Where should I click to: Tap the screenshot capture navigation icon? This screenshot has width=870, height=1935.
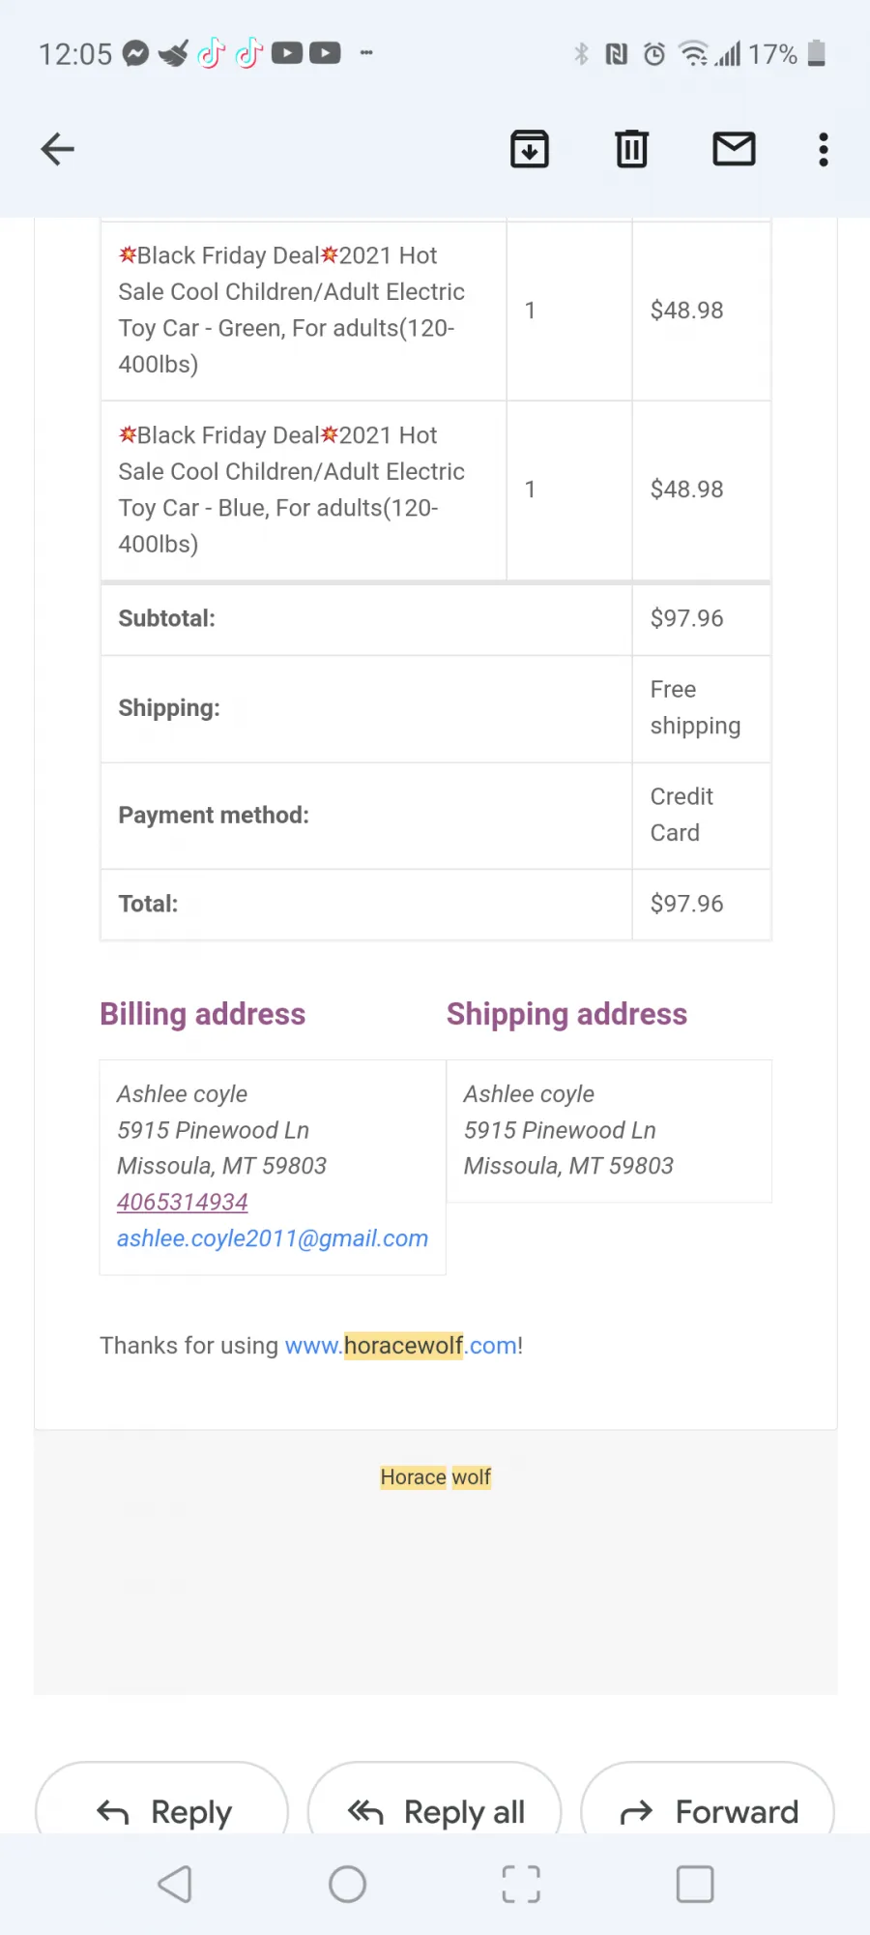(x=521, y=1884)
